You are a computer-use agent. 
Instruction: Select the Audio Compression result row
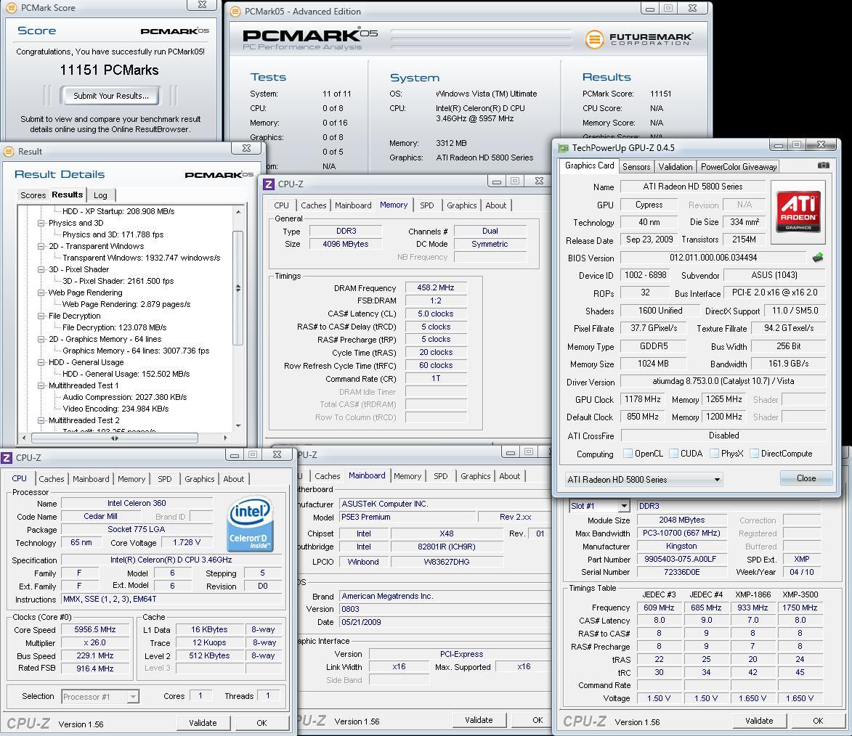point(124,398)
